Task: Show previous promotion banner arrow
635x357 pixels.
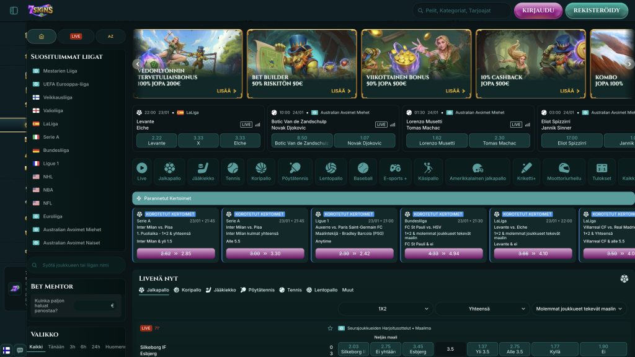Action: (x=138, y=64)
